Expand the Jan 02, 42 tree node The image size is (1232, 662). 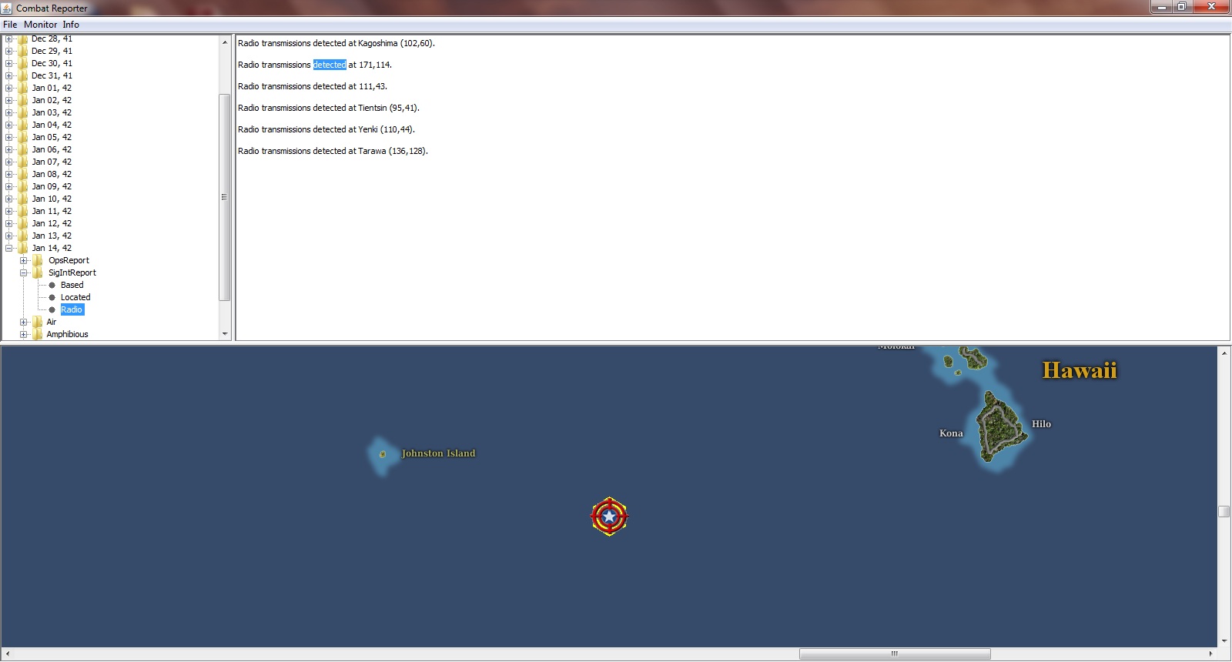[x=8, y=100]
